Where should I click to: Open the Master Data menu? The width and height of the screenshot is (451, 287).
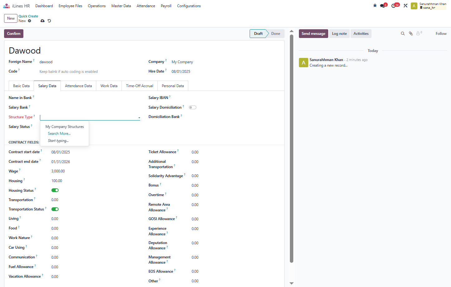pos(121,6)
